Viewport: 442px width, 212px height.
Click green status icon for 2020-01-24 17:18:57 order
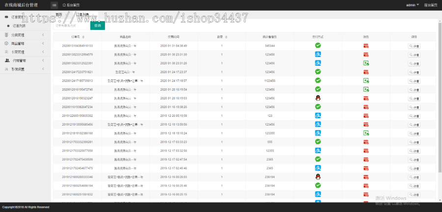pos(366,81)
